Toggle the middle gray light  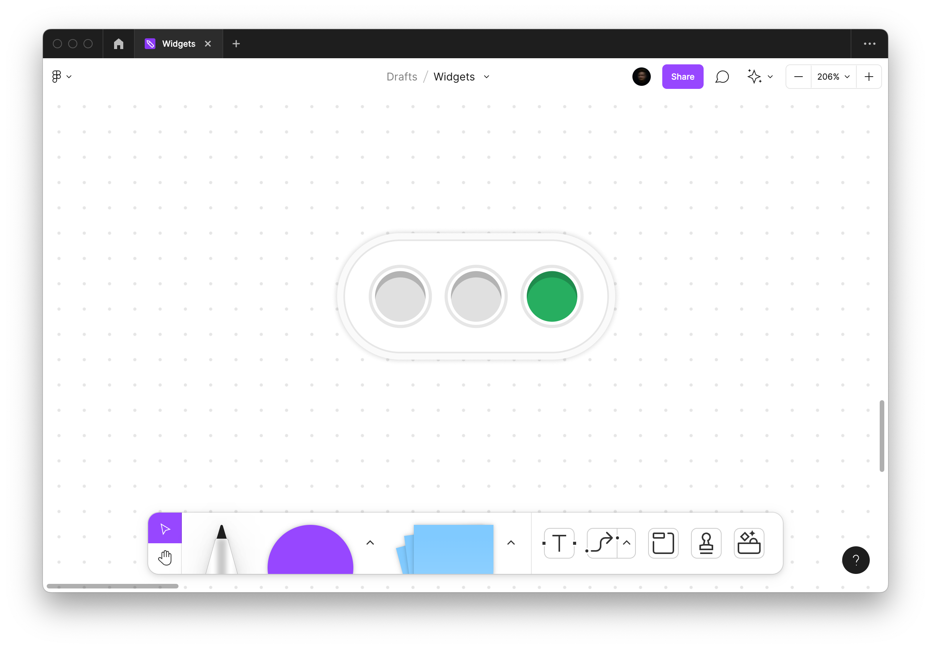point(476,297)
